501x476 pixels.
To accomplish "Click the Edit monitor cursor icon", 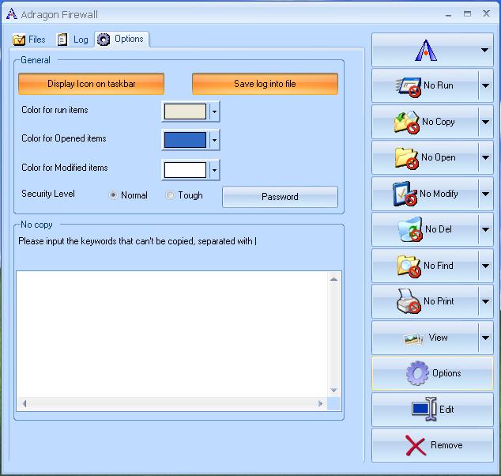I will [424, 409].
